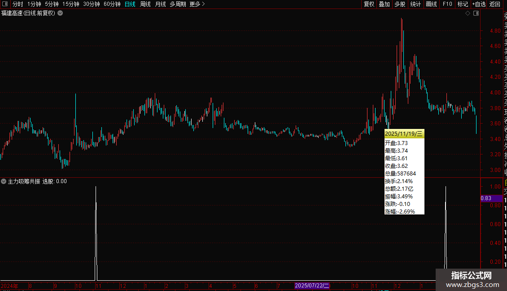Toggle the side panel icon above the chart
Screen dimensions: 507x291
tap(476, 13)
